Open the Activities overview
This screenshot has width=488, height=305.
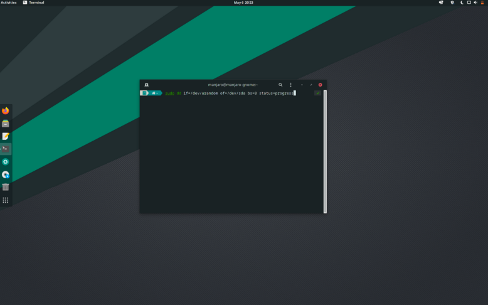pos(9,3)
